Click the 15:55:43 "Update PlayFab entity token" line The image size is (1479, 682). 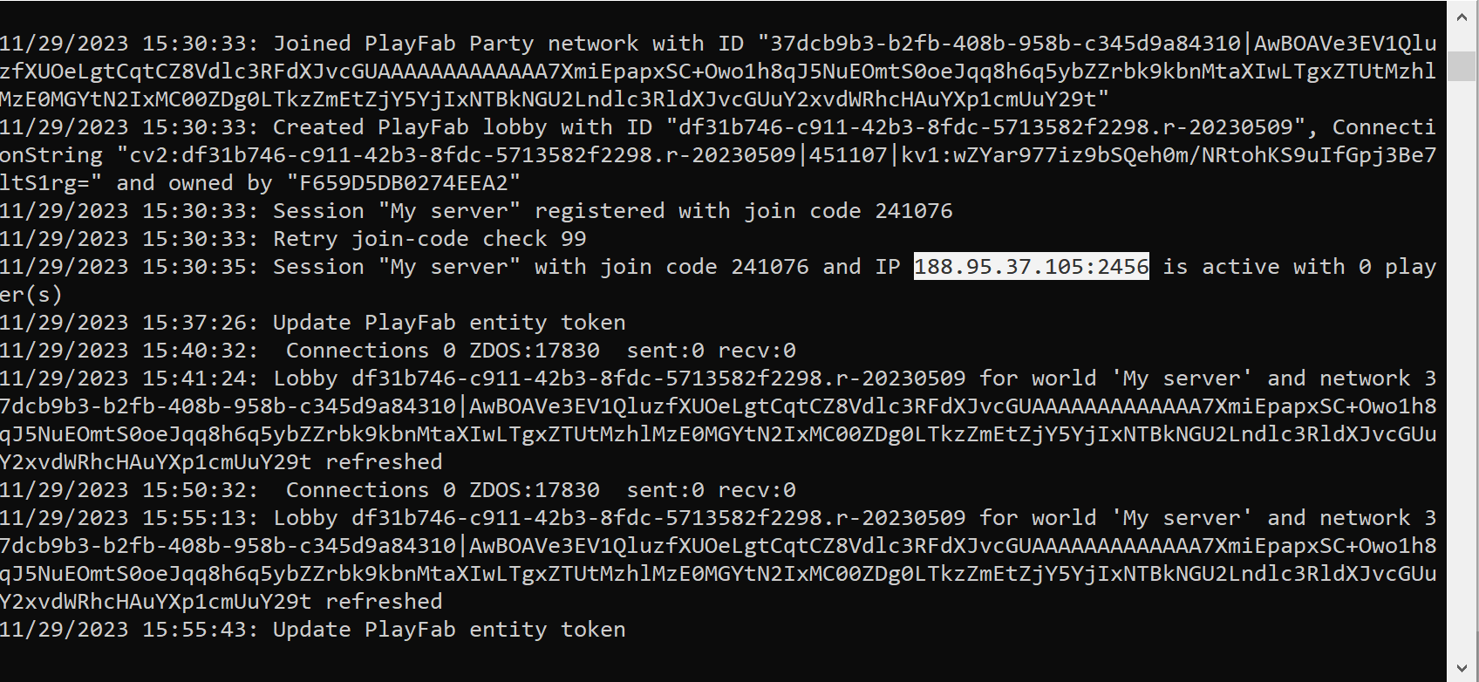pos(449,630)
